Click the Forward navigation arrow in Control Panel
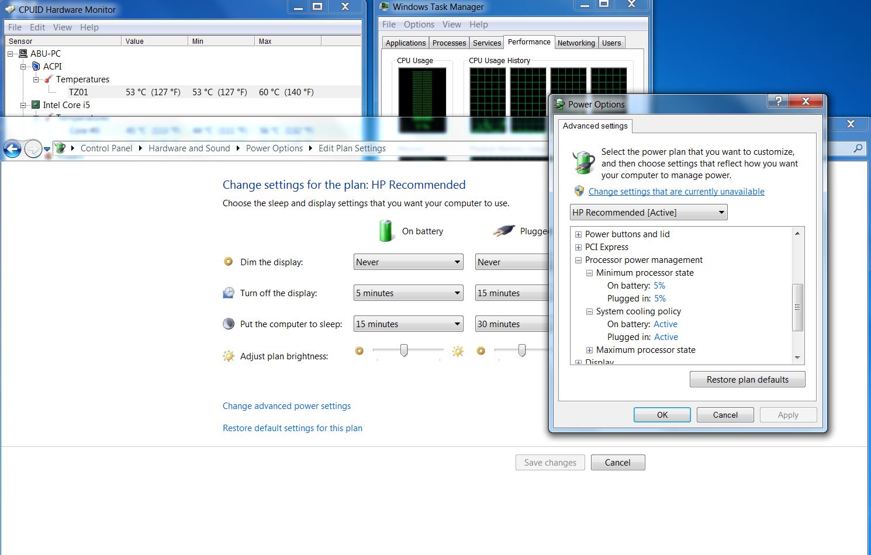Viewport: 871px width, 555px height. click(x=33, y=149)
